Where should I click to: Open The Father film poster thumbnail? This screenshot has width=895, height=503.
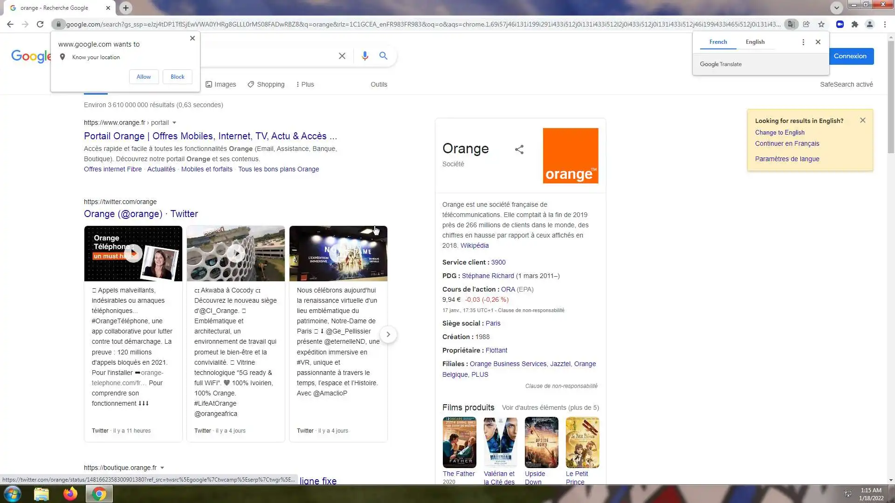459,442
